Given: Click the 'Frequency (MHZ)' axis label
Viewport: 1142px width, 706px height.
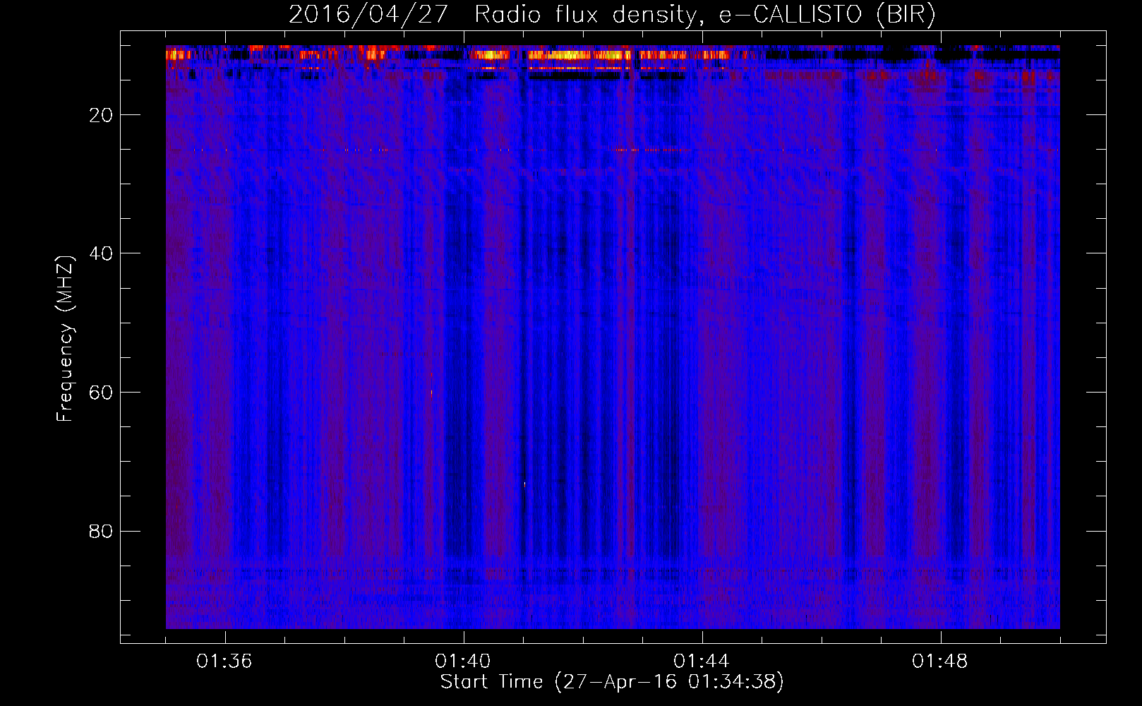Looking at the screenshot, I should (65, 339).
